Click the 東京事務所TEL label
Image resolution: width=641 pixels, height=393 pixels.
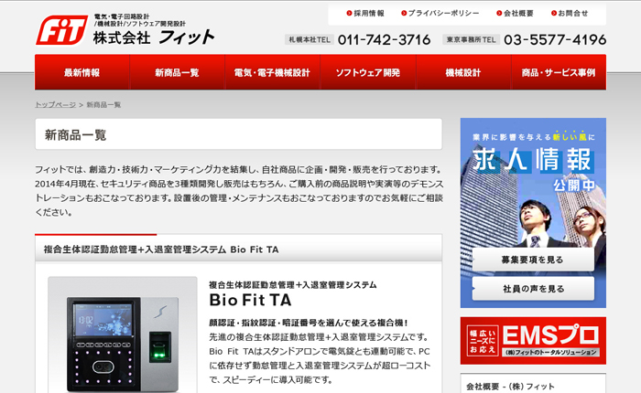pos(471,39)
